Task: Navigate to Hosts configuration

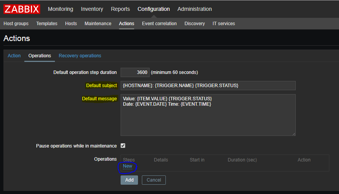Action: pos(71,24)
